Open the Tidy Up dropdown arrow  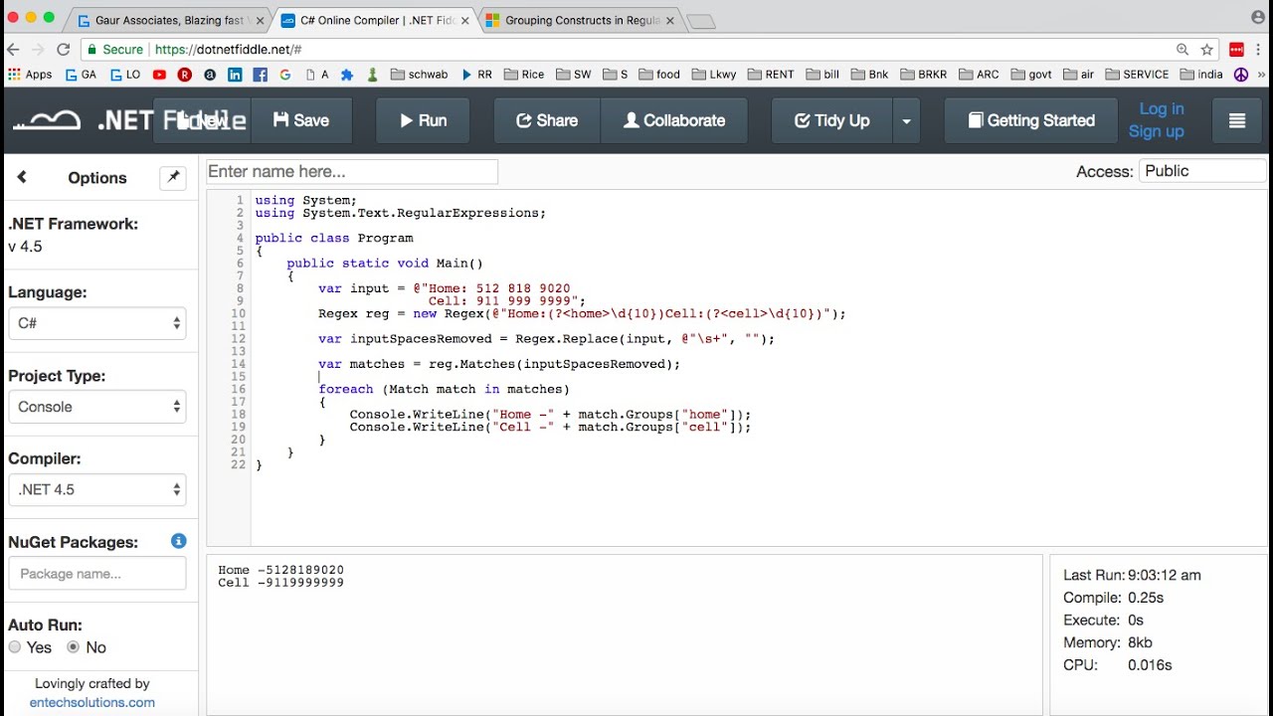point(906,120)
